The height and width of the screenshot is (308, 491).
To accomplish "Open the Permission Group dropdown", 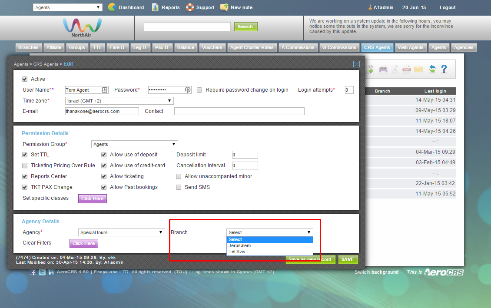I will [135, 144].
